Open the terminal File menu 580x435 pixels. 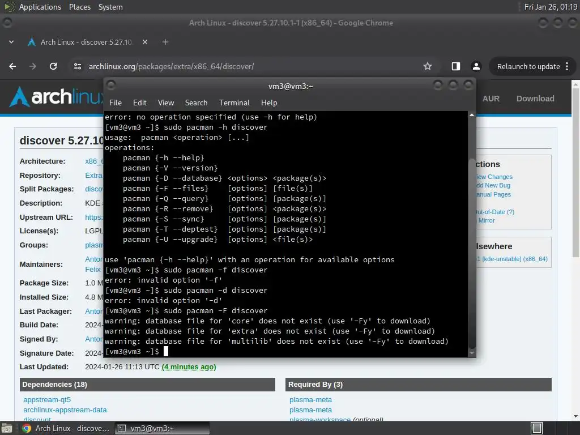pos(116,103)
